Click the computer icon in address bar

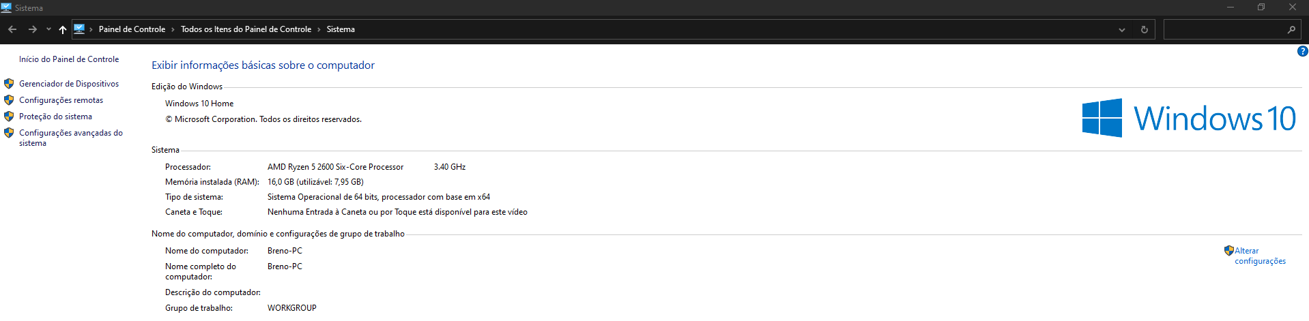[x=79, y=29]
